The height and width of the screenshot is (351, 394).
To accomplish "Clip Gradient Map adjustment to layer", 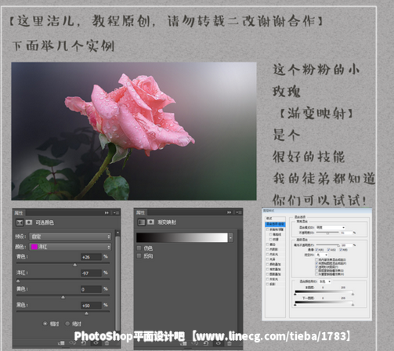I will [x=183, y=343].
